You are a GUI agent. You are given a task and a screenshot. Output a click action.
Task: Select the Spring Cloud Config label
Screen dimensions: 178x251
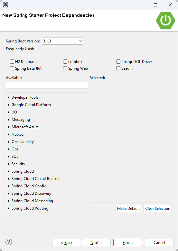point(29,186)
